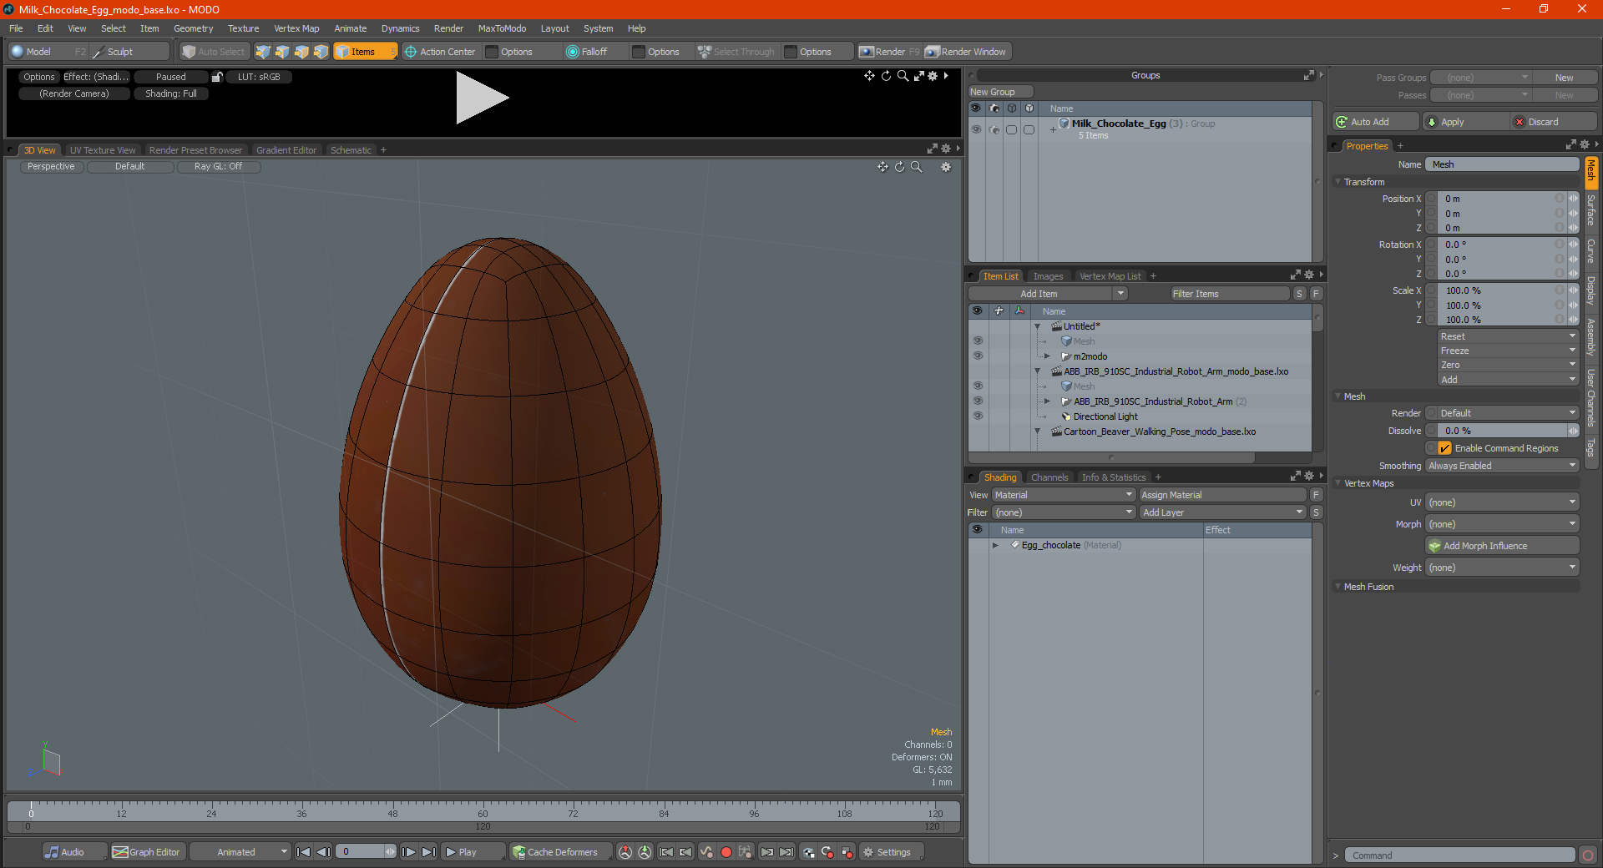Image resolution: width=1603 pixels, height=868 pixels.
Task: Click the large preview play triangle
Action: coord(482,98)
